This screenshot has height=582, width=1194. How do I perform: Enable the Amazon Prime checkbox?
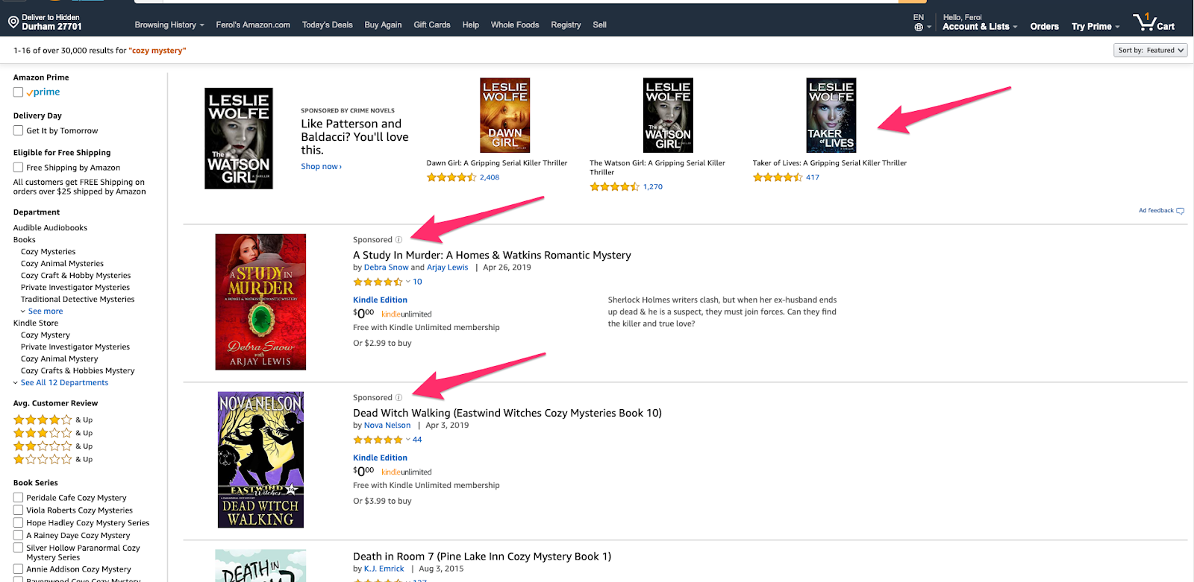(18, 92)
